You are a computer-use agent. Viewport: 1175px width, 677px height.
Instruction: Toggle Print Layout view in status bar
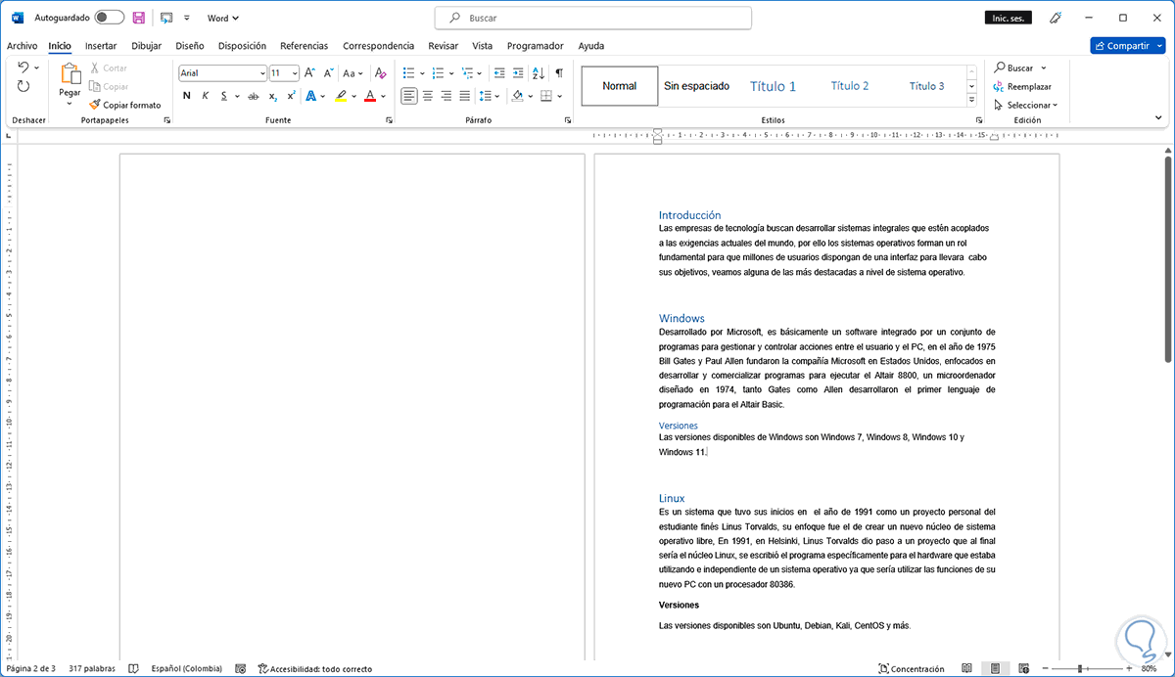coord(994,669)
